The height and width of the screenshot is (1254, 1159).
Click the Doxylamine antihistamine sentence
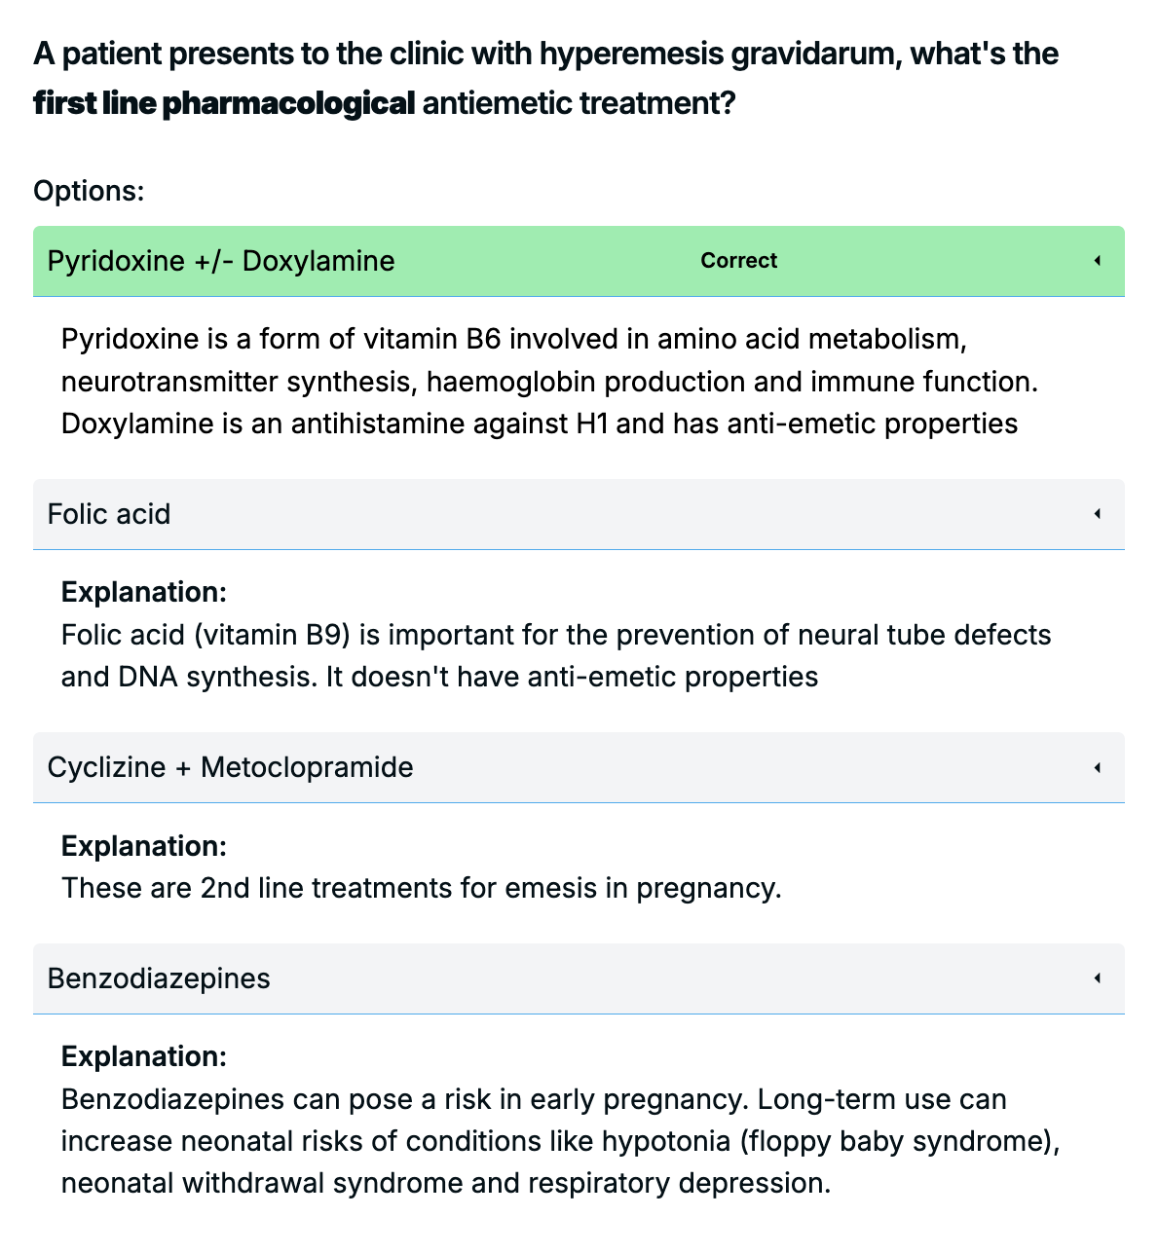tap(539, 424)
